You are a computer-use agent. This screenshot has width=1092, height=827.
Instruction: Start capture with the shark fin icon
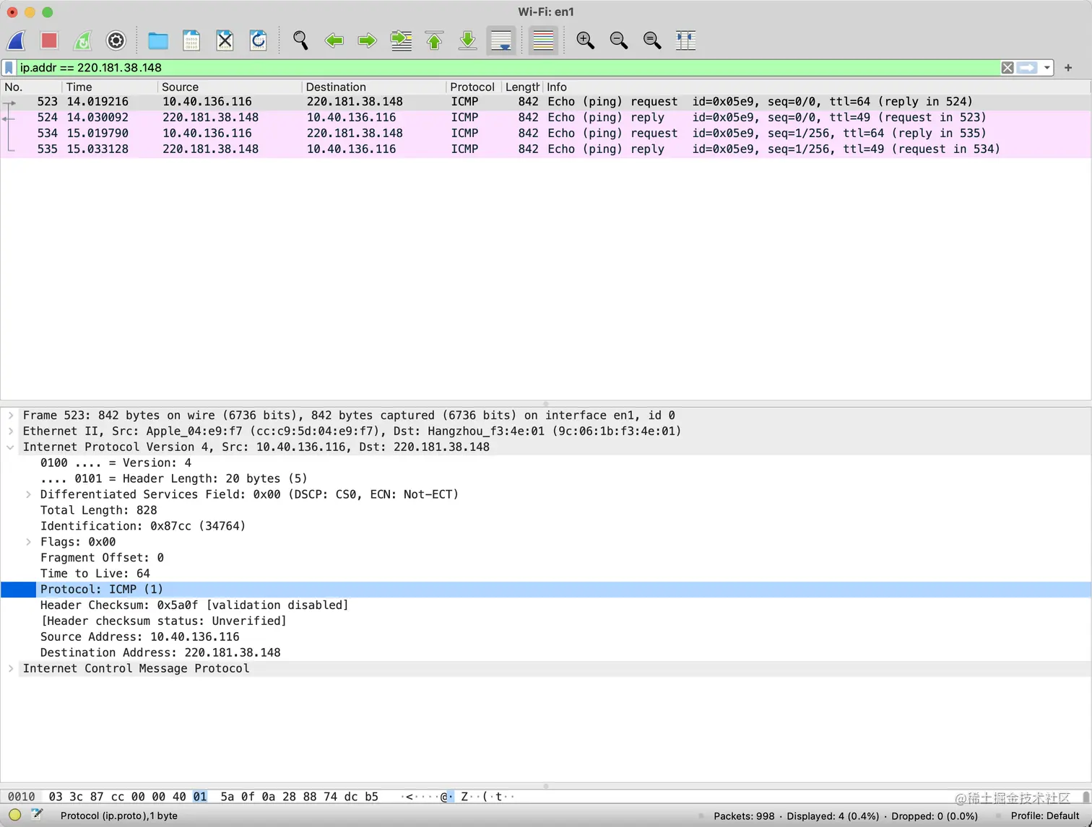pos(17,40)
